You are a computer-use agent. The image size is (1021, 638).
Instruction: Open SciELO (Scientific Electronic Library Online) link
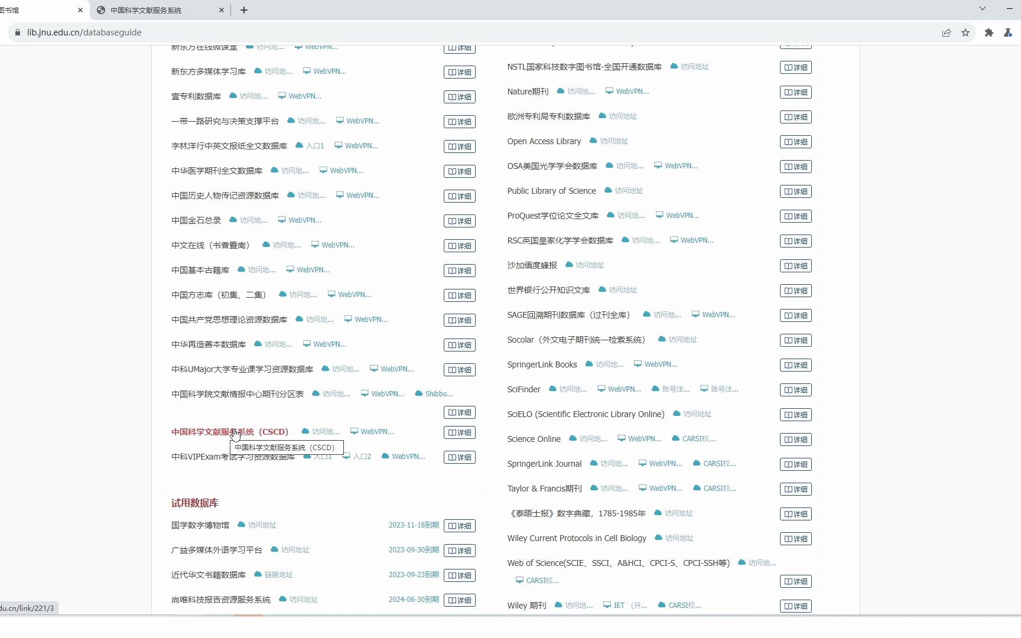click(x=586, y=414)
